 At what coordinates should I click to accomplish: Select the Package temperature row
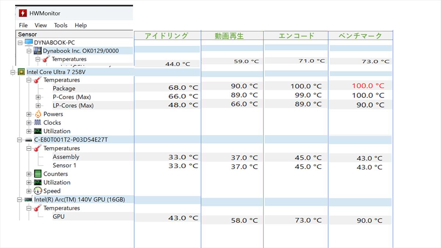[64, 89]
